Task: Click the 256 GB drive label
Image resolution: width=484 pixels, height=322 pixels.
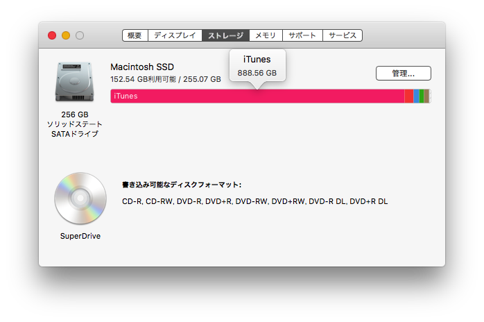Action: (75, 115)
